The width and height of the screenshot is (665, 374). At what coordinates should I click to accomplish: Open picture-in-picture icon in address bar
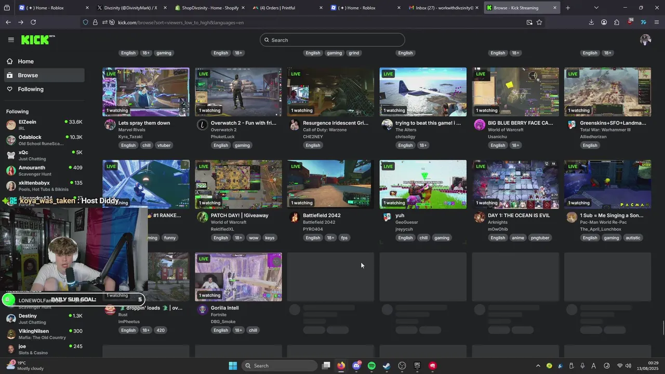(529, 22)
